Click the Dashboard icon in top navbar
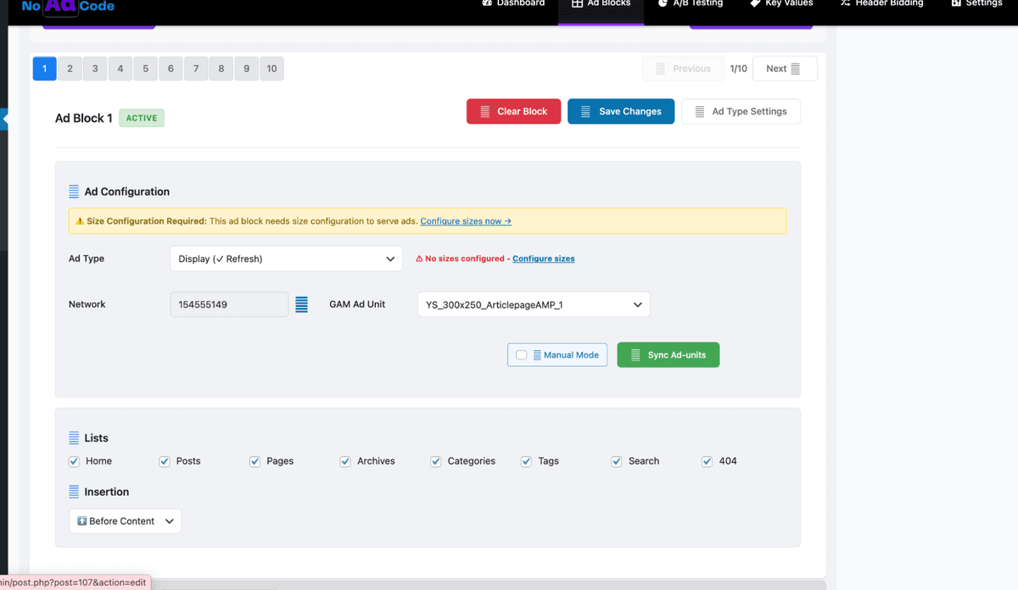1018x590 pixels. 489,3
